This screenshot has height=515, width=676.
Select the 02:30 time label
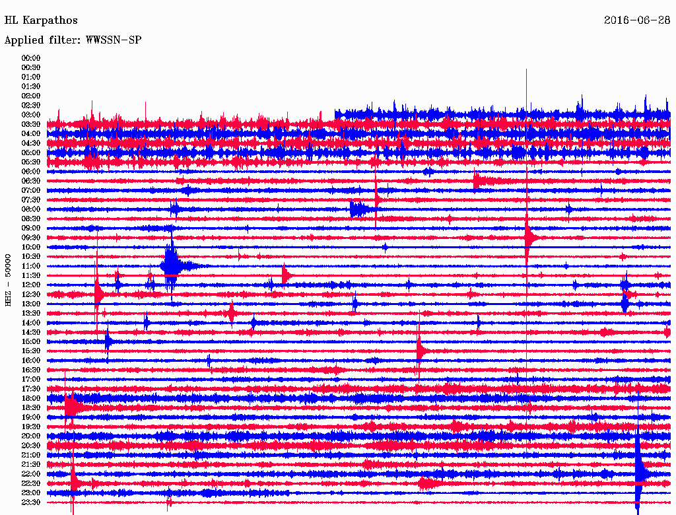[30, 105]
